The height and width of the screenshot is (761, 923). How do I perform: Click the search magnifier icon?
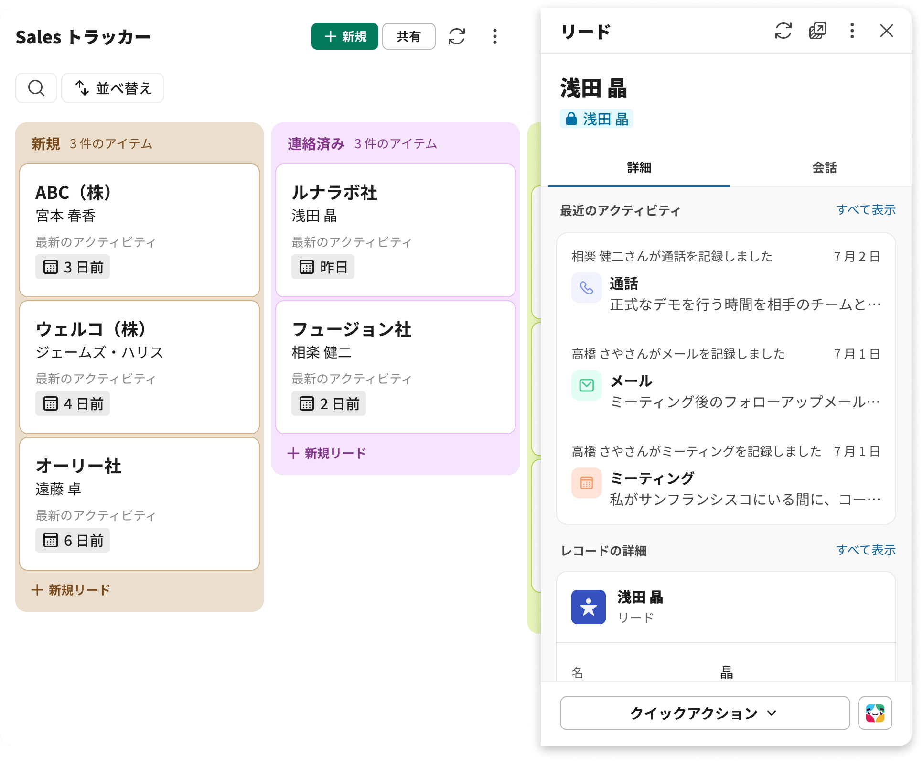click(36, 88)
